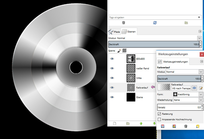
Task: Hide the 800x800 layer
Action: click(x=112, y=59)
